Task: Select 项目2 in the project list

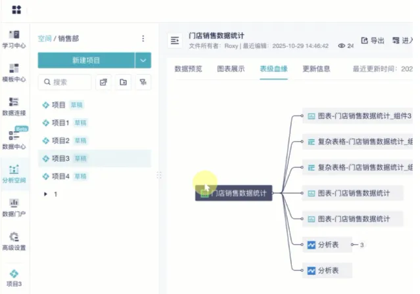Action: 60,140
